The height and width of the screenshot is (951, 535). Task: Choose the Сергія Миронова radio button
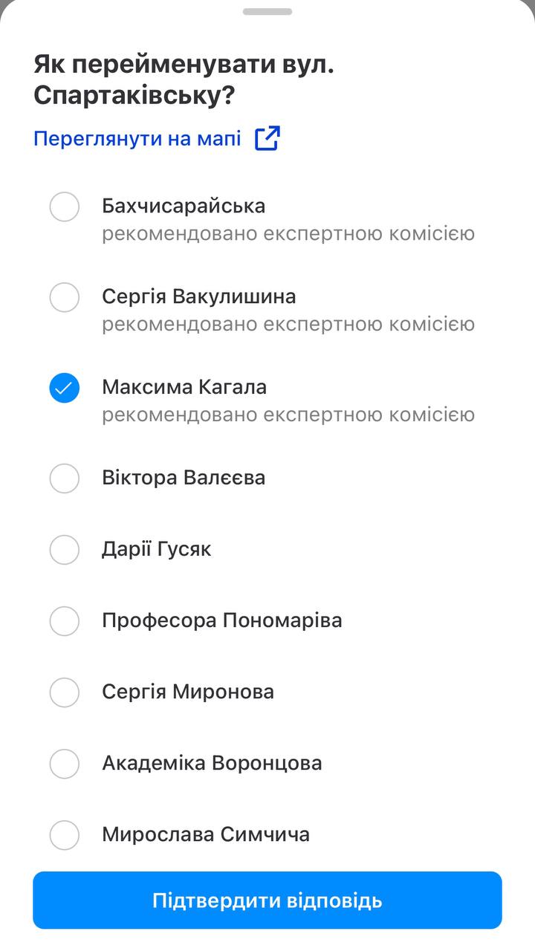[x=65, y=692]
